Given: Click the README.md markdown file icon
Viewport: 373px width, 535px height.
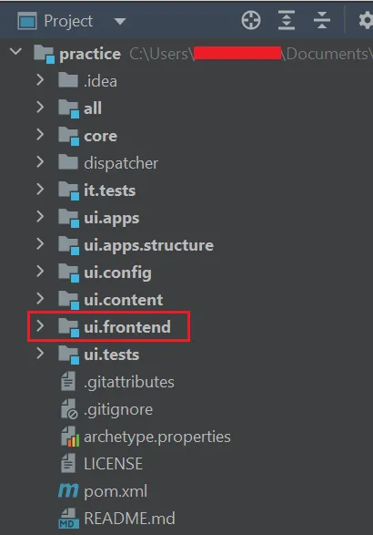Looking at the screenshot, I should click(69, 519).
